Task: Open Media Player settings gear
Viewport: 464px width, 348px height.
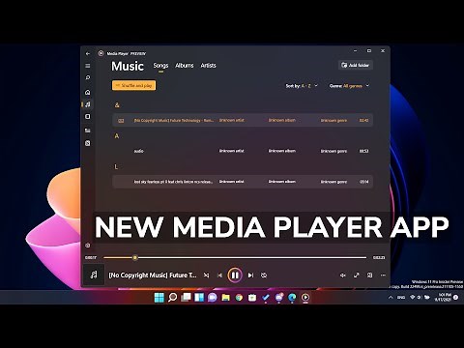Action: tap(88, 246)
